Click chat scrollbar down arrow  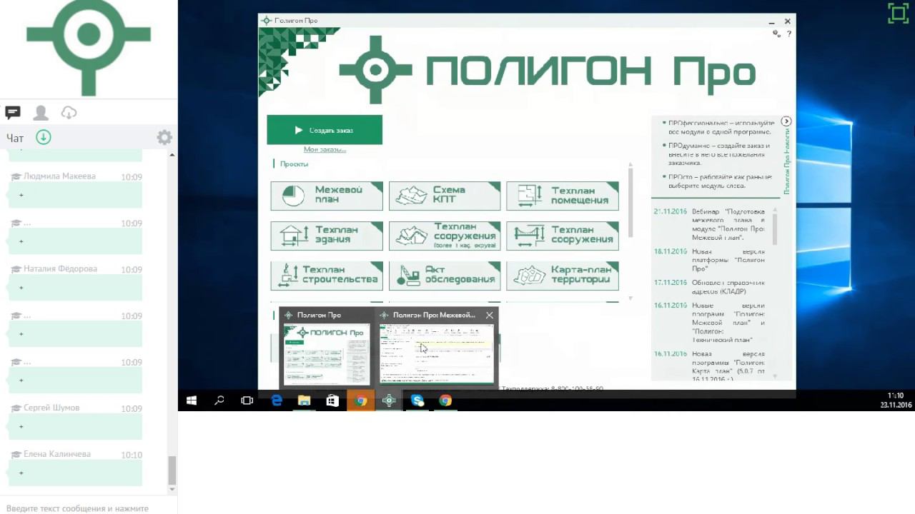172,489
